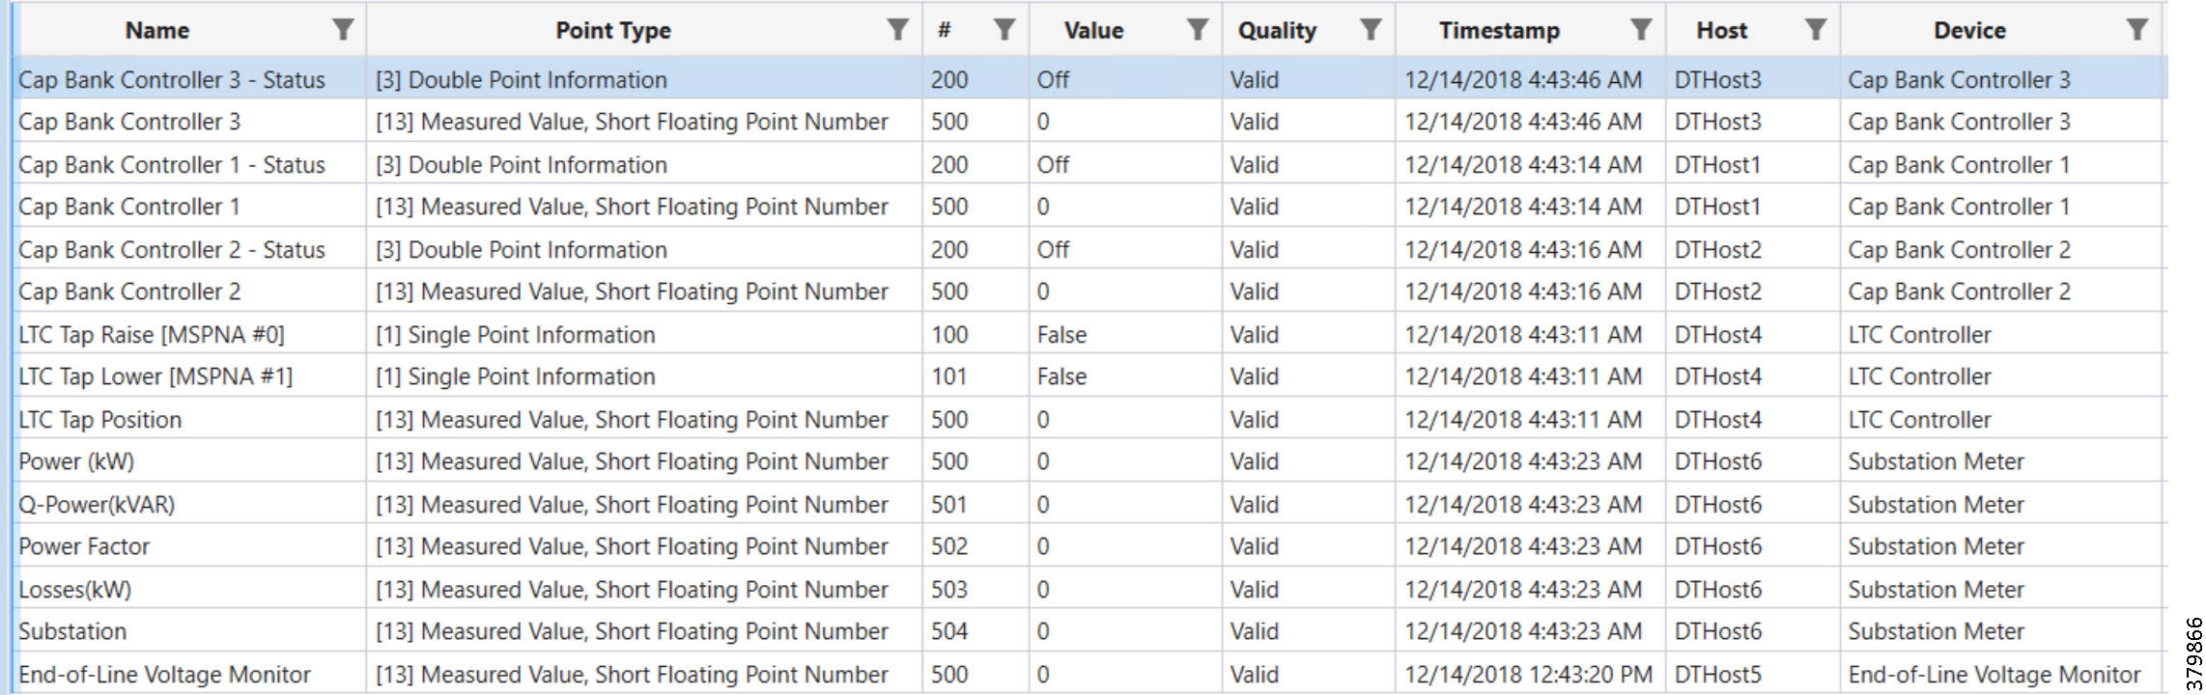Open the Quality column filter icon

tap(1371, 30)
